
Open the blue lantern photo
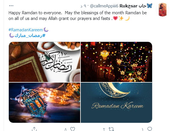click(44, 103)
